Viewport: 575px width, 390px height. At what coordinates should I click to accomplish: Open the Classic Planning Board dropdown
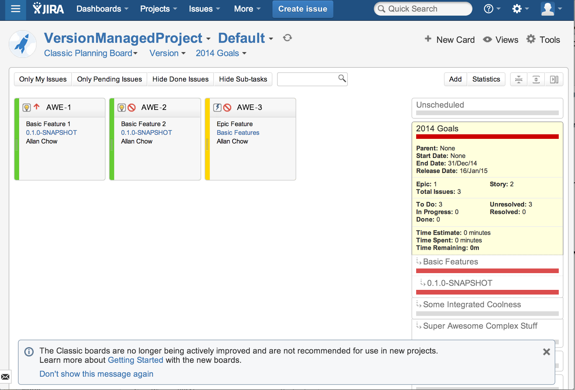tap(91, 53)
